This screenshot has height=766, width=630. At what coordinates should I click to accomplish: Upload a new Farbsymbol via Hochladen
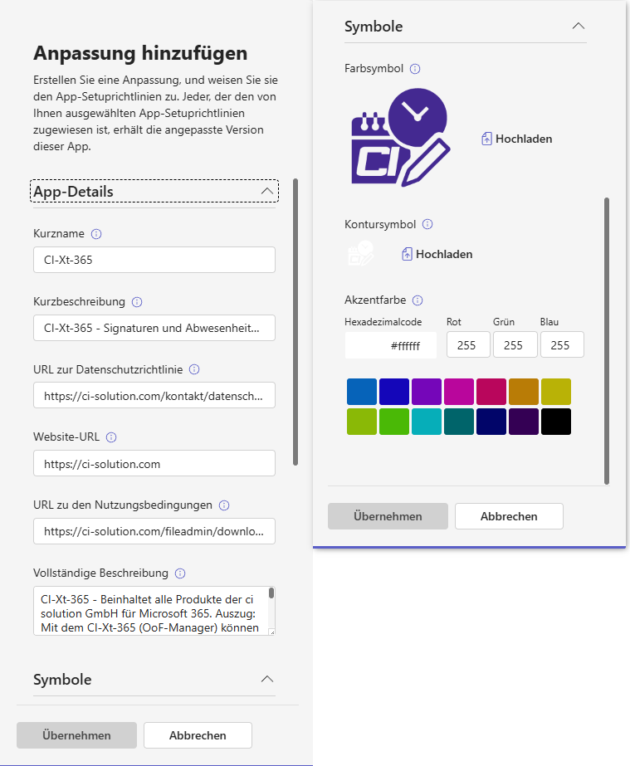(x=516, y=139)
